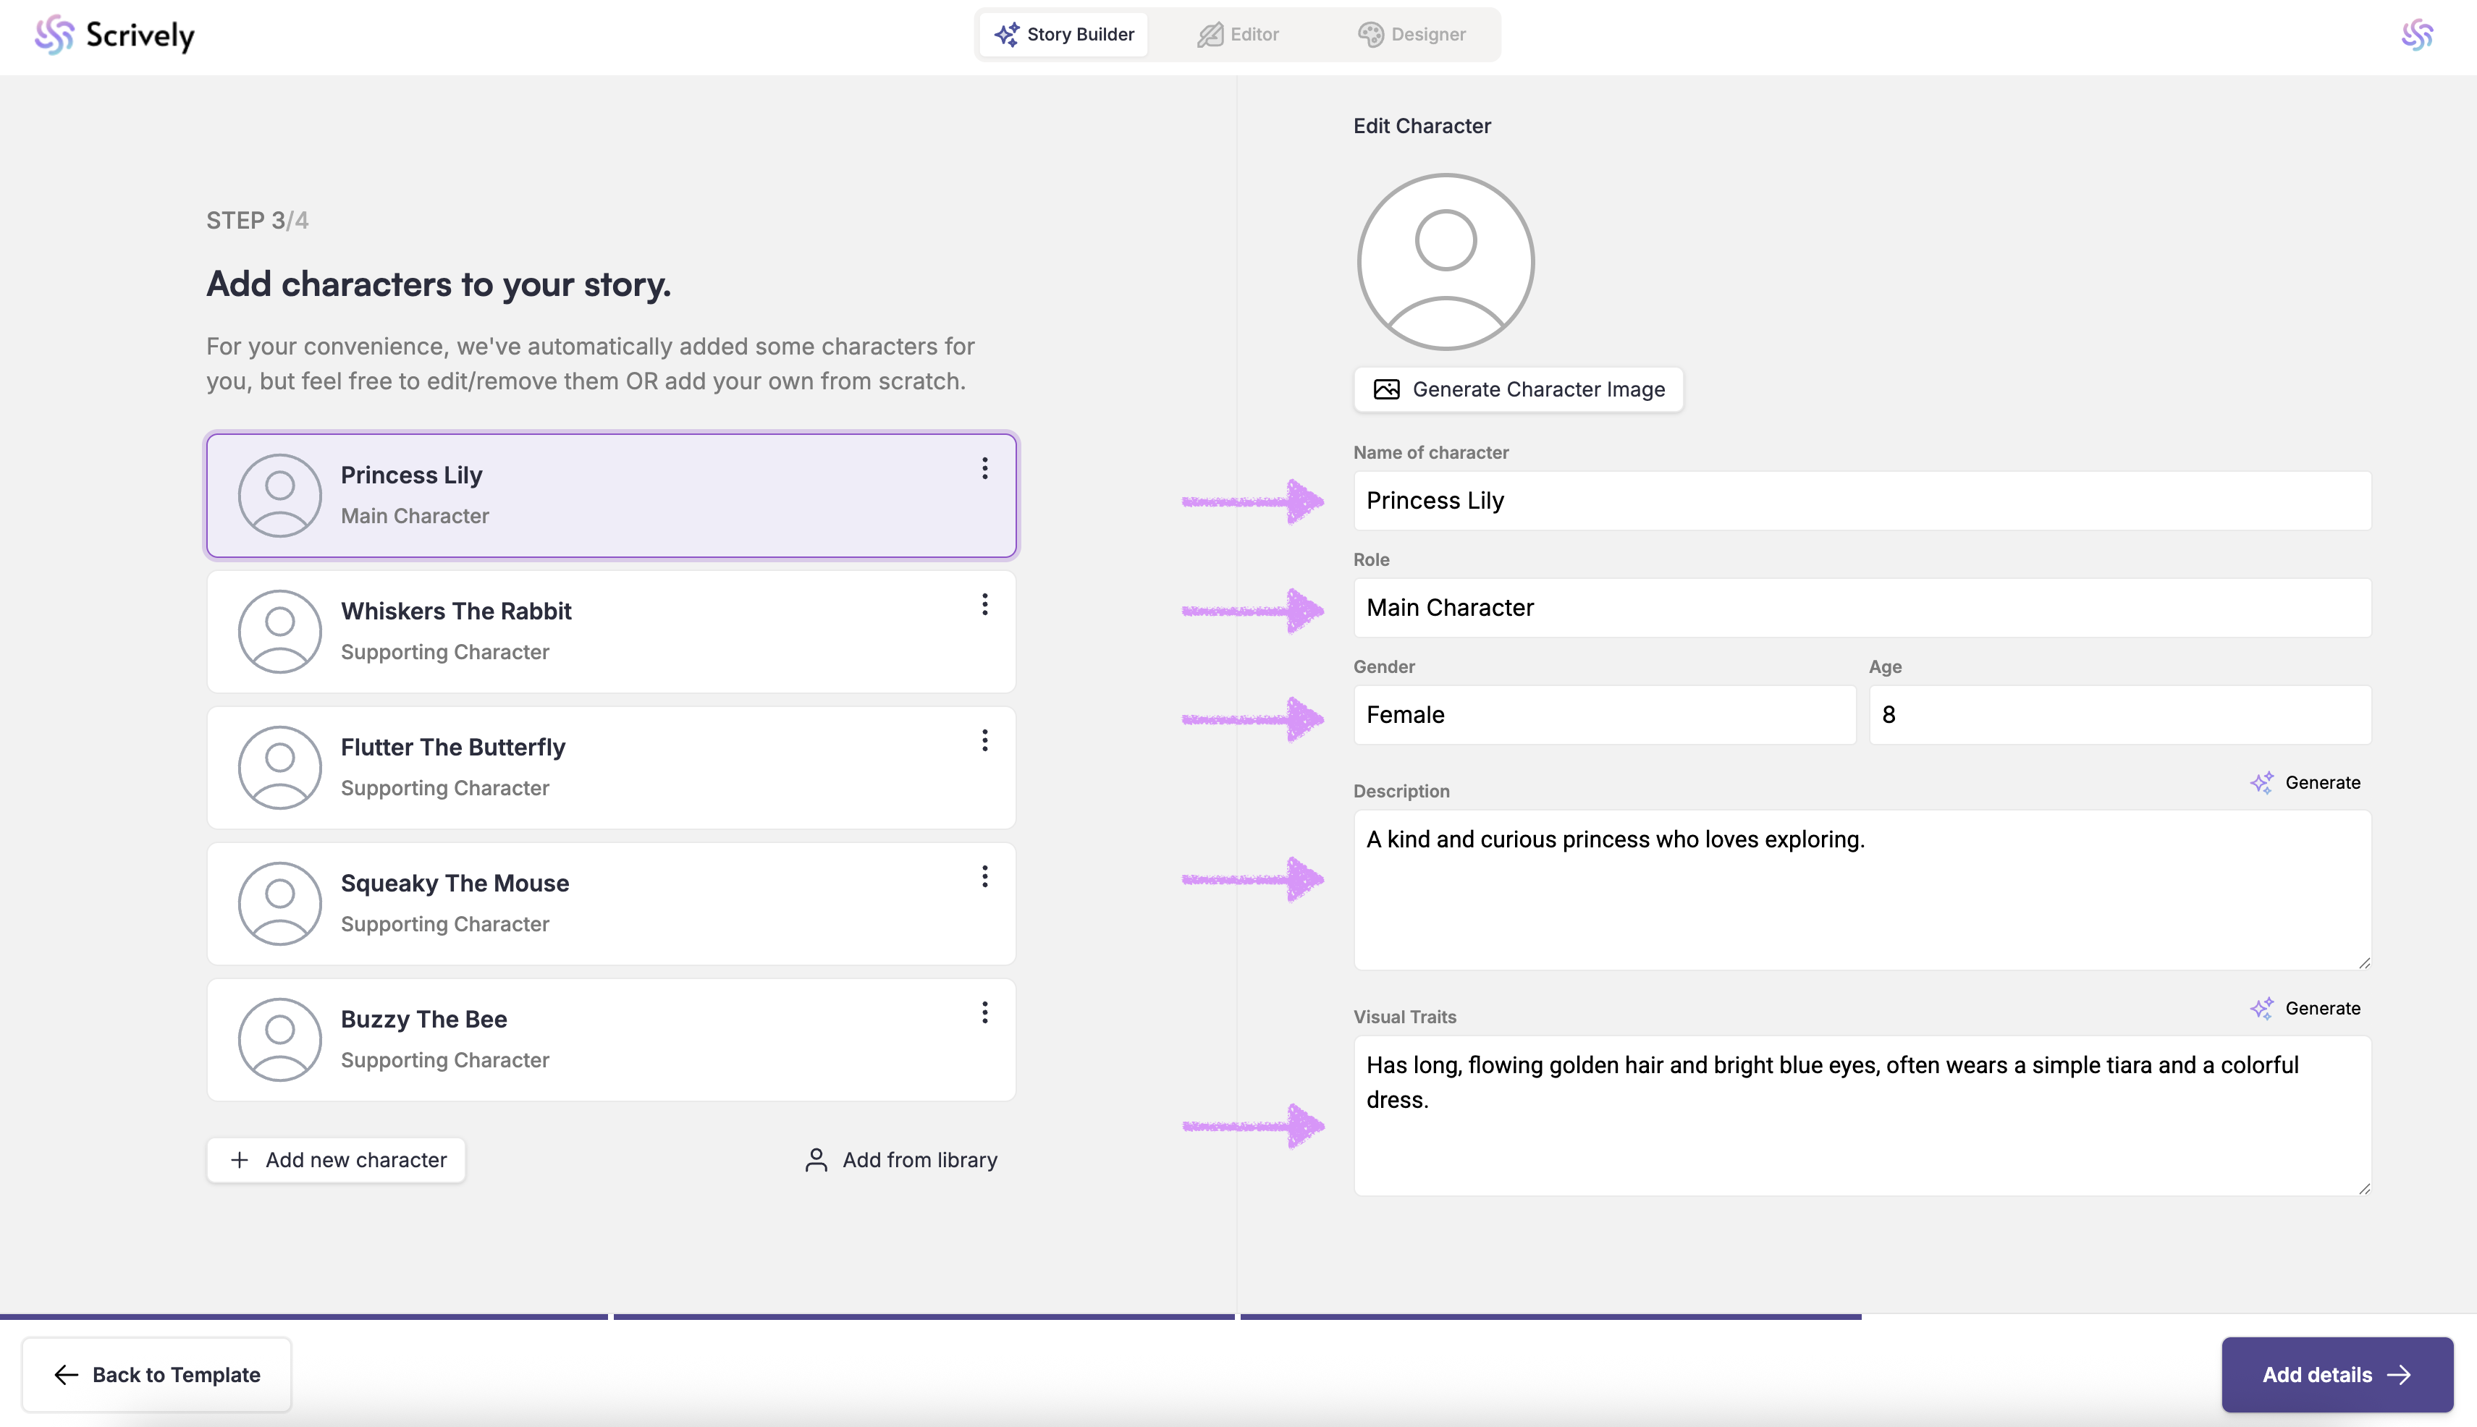Choose Add from library
This screenshot has height=1427, width=2477.
[x=900, y=1159]
